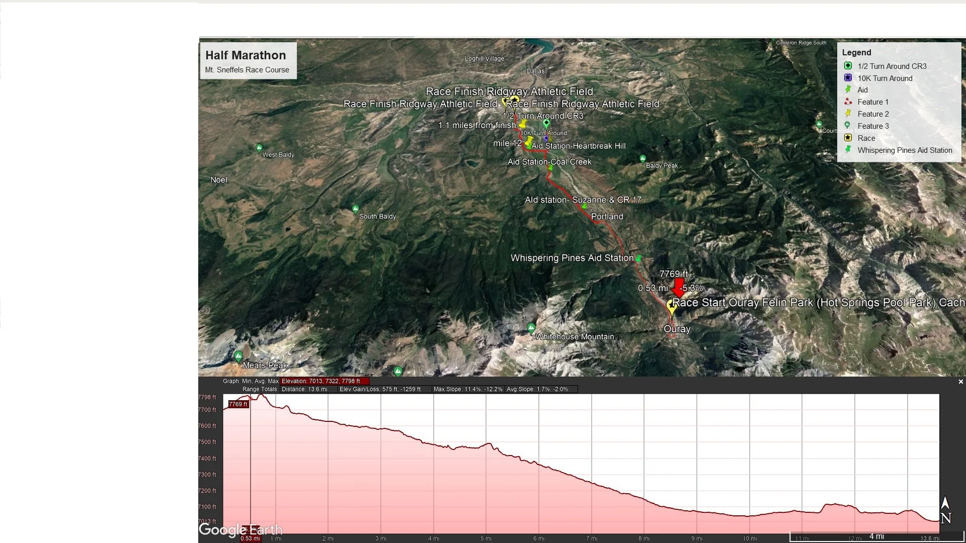Click the Elevation min avg max readout
Screen dimensions: 966x543
[325, 381]
